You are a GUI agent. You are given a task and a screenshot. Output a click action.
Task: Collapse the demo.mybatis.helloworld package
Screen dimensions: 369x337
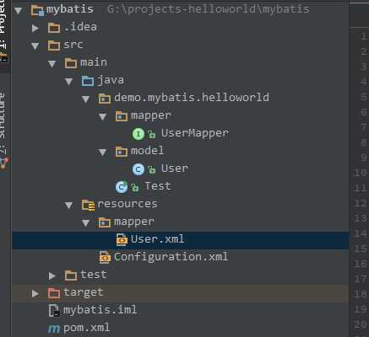coord(85,99)
